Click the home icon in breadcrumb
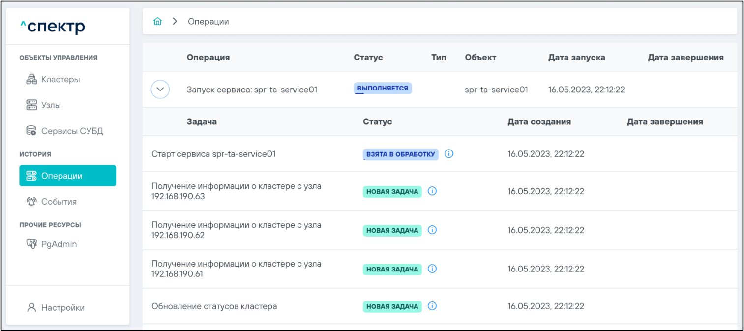Image resolution: width=744 pixels, height=331 pixels. point(157,22)
